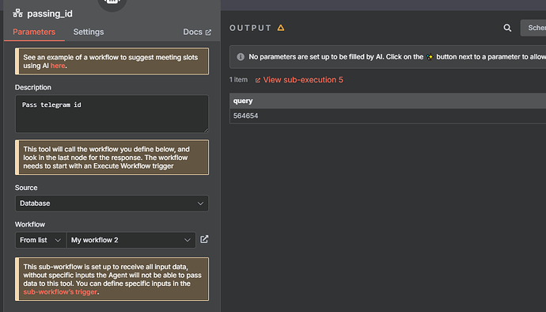Click the info icon in the AI parameters notice
Screen dimensions: 546x312
[241, 57]
